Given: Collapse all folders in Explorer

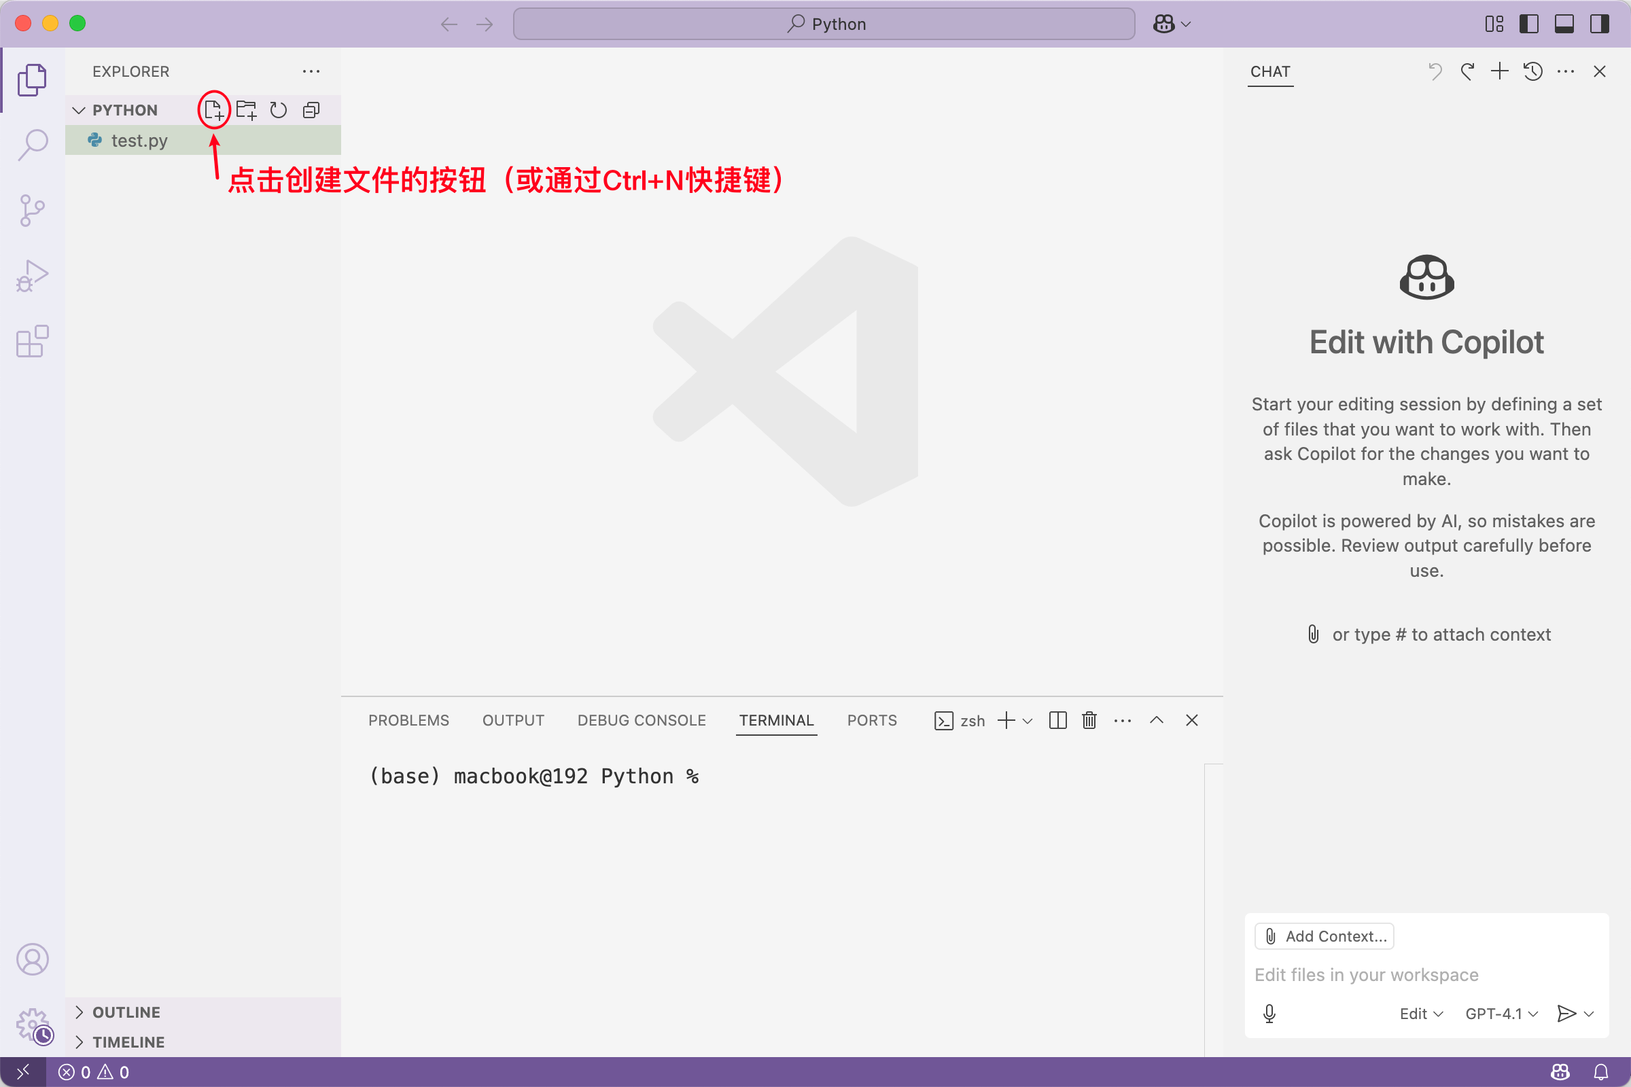Looking at the screenshot, I should [x=310, y=109].
